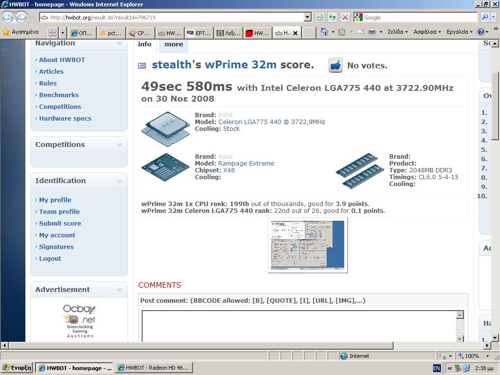Switch to the browser tab labeled CP...
Image resolution: width=500 pixels, height=375 pixels.
(x=139, y=33)
